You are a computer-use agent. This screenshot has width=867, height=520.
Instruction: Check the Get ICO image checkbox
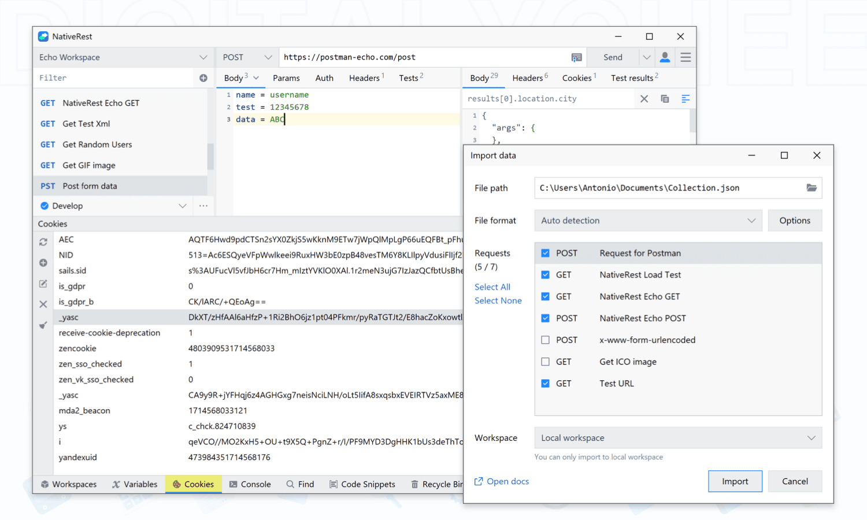coord(545,362)
